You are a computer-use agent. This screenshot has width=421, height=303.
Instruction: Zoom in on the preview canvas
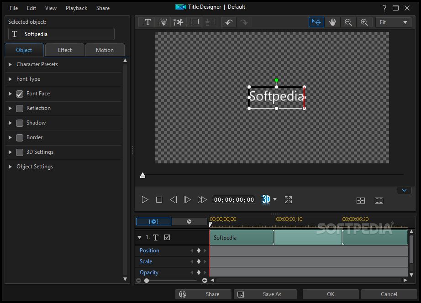point(364,22)
